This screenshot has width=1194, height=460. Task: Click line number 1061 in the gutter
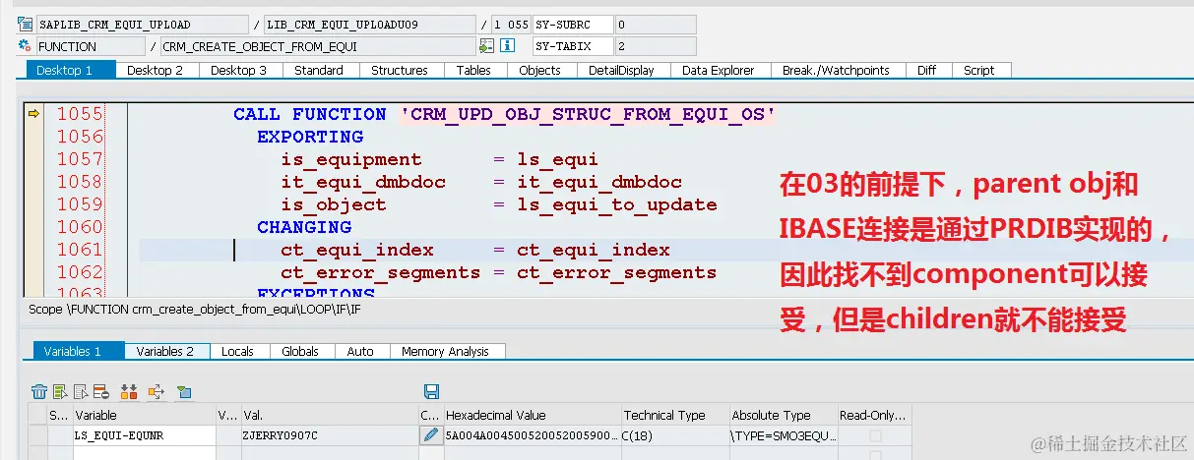pyautogui.click(x=80, y=250)
